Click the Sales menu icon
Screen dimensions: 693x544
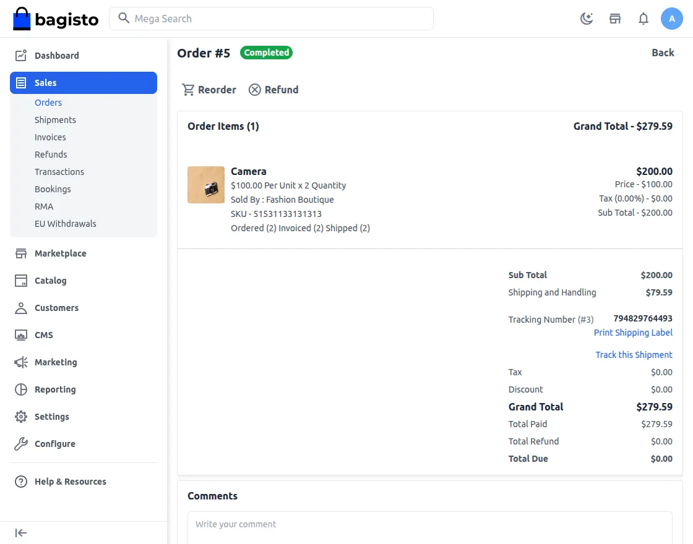tap(21, 83)
